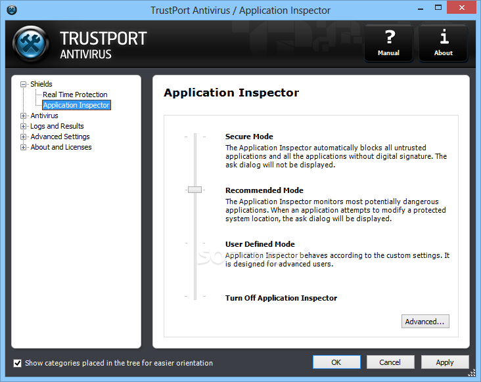This screenshot has height=382, width=481.
Task: Set slider to Turn Off position
Action: pos(195,297)
